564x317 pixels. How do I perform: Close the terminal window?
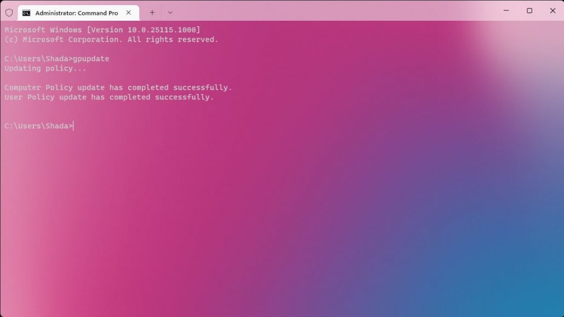[553, 11]
